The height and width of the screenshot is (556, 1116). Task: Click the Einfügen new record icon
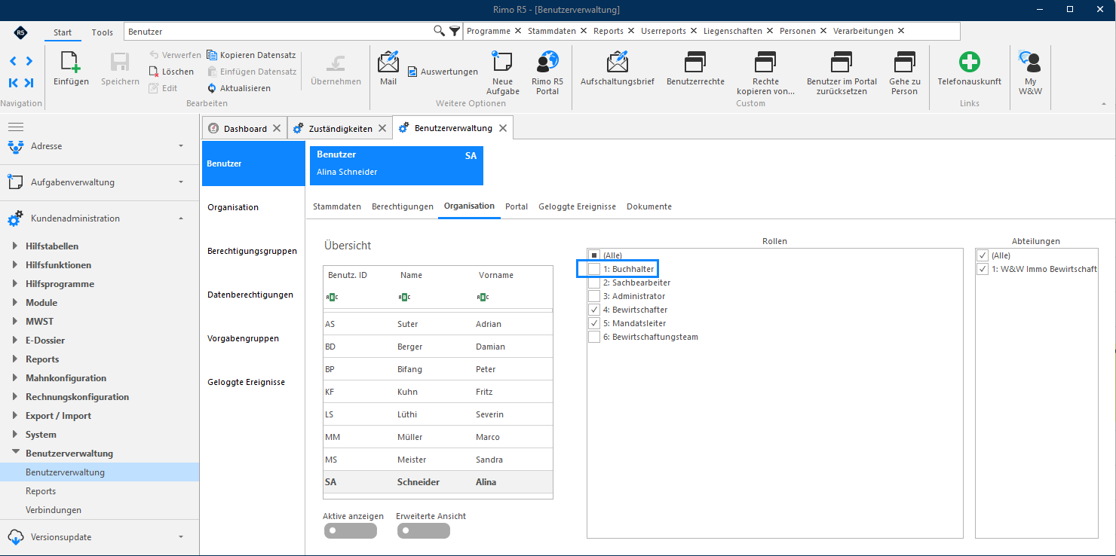[x=71, y=61]
